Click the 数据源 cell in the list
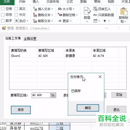The height and width of the screenshot is (130, 130). point(70,56)
